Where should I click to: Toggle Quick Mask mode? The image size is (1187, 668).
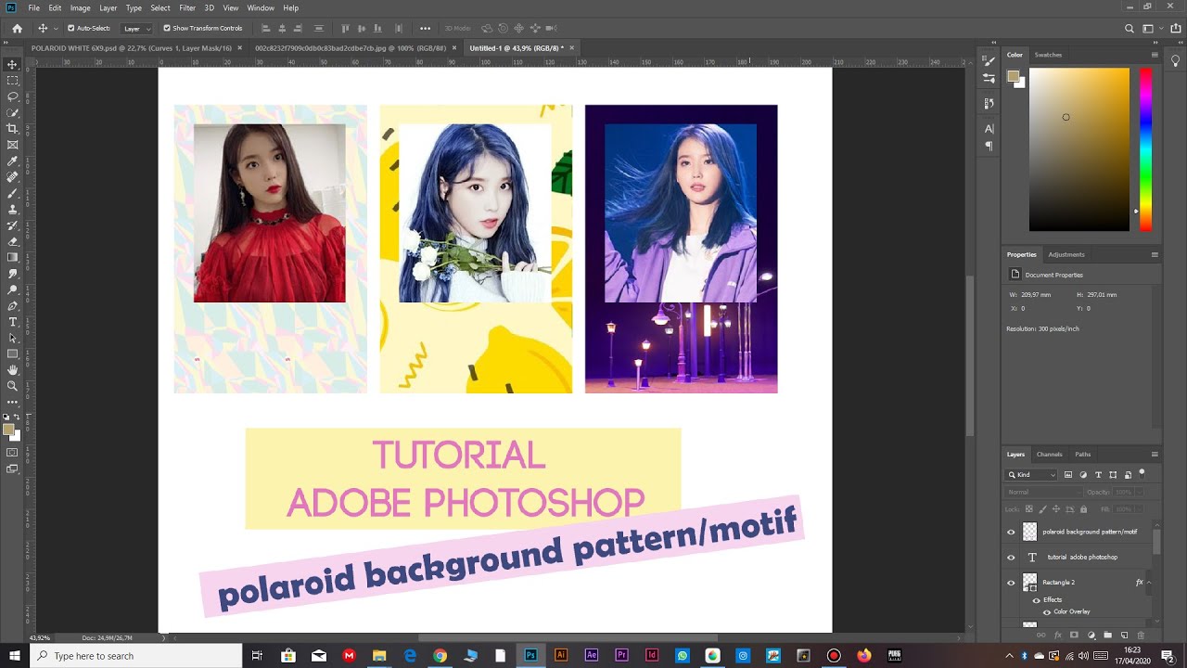(12, 453)
